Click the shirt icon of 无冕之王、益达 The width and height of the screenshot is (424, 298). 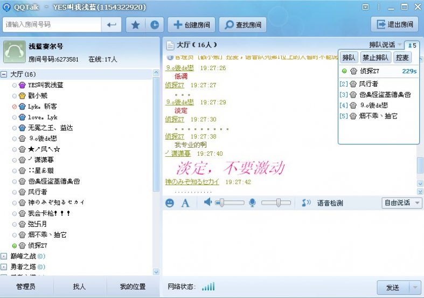pyautogui.click(x=22, y=128)
